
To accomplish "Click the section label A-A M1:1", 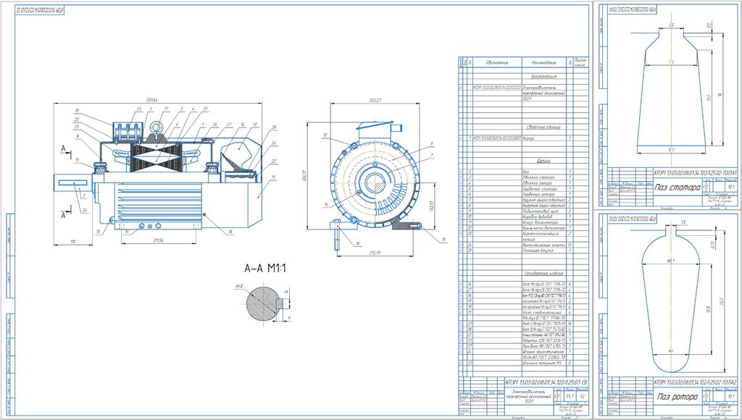I will point(265,269).
